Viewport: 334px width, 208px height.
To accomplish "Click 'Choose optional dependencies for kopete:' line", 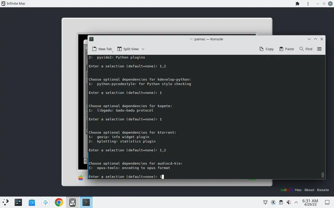I will [130, 106].
